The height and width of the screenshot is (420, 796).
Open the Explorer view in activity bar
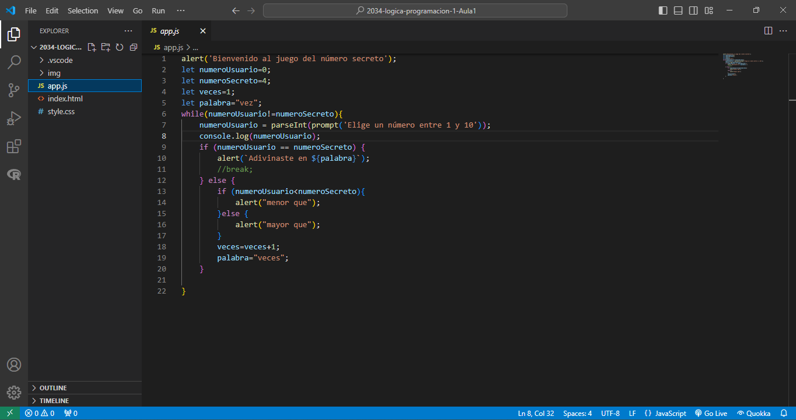(13, 34)
